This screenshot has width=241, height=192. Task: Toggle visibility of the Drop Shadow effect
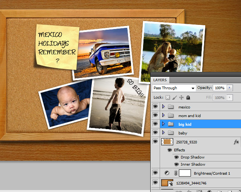click(x=176, y=157)
